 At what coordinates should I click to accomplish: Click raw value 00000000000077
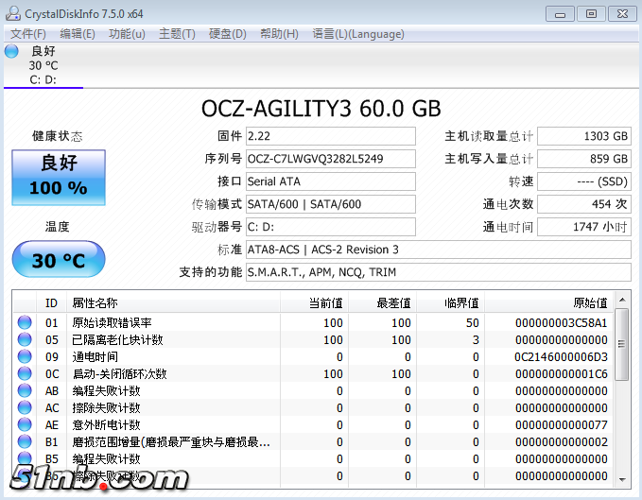click(561, 425)
